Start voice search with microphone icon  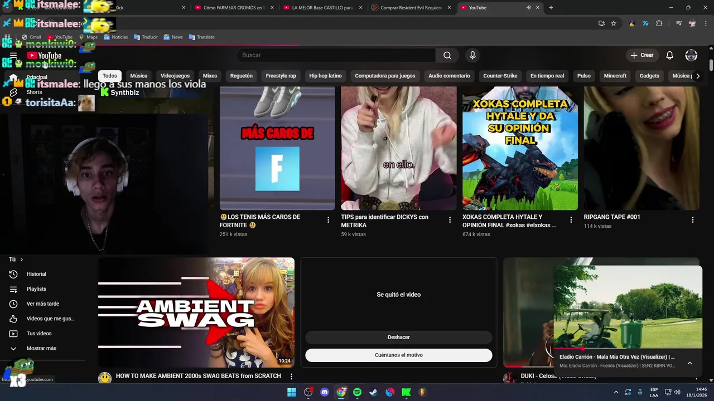tap(472, 55)
